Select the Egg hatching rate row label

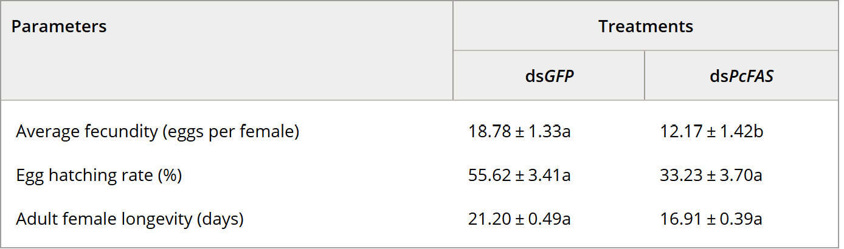click(99, 176)
